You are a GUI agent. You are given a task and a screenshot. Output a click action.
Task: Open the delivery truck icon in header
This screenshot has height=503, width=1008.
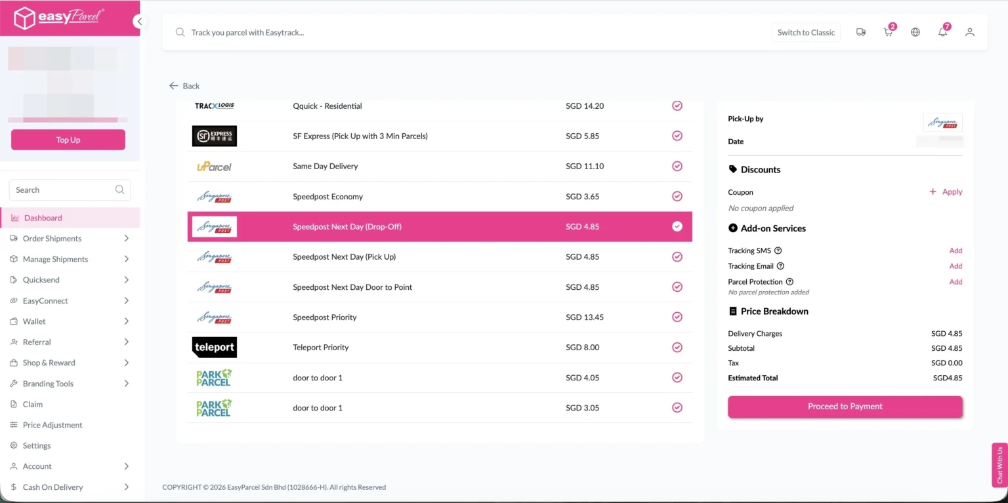click(861, 32)
